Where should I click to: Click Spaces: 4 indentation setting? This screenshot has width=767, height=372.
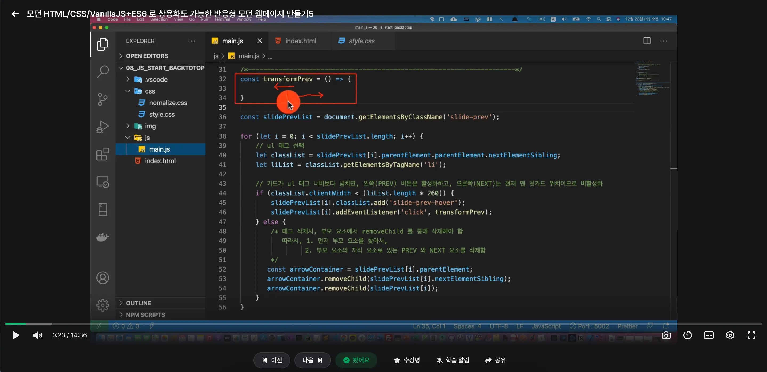(467, 326)
